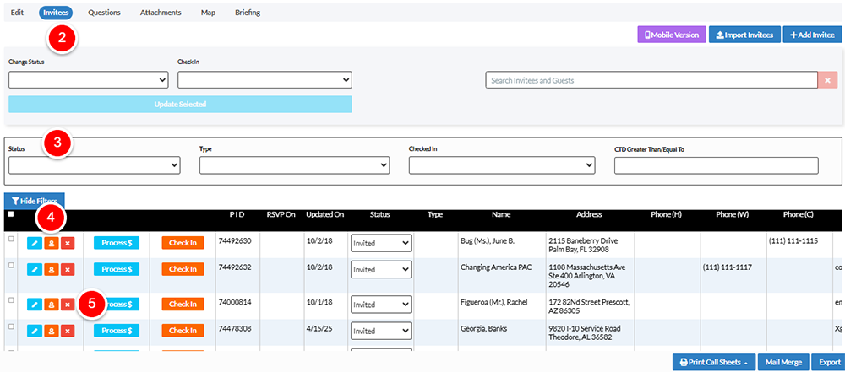Click the Add Invitee button
845x372 pixels.
point(812,35)
